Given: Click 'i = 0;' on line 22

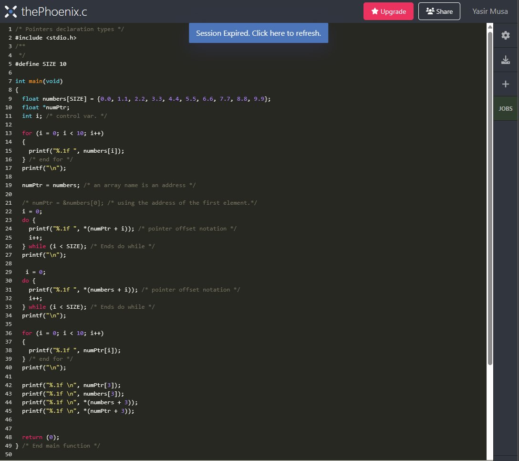Looking at the screenshot, I should tap(32, 211).
